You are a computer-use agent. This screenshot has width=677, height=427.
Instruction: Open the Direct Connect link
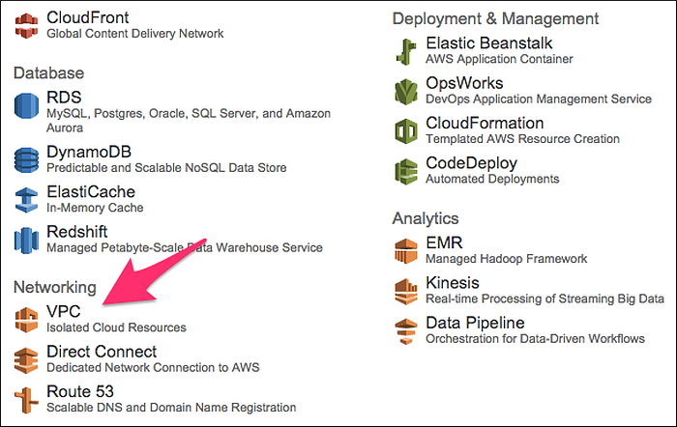click(x=102, y=352)
